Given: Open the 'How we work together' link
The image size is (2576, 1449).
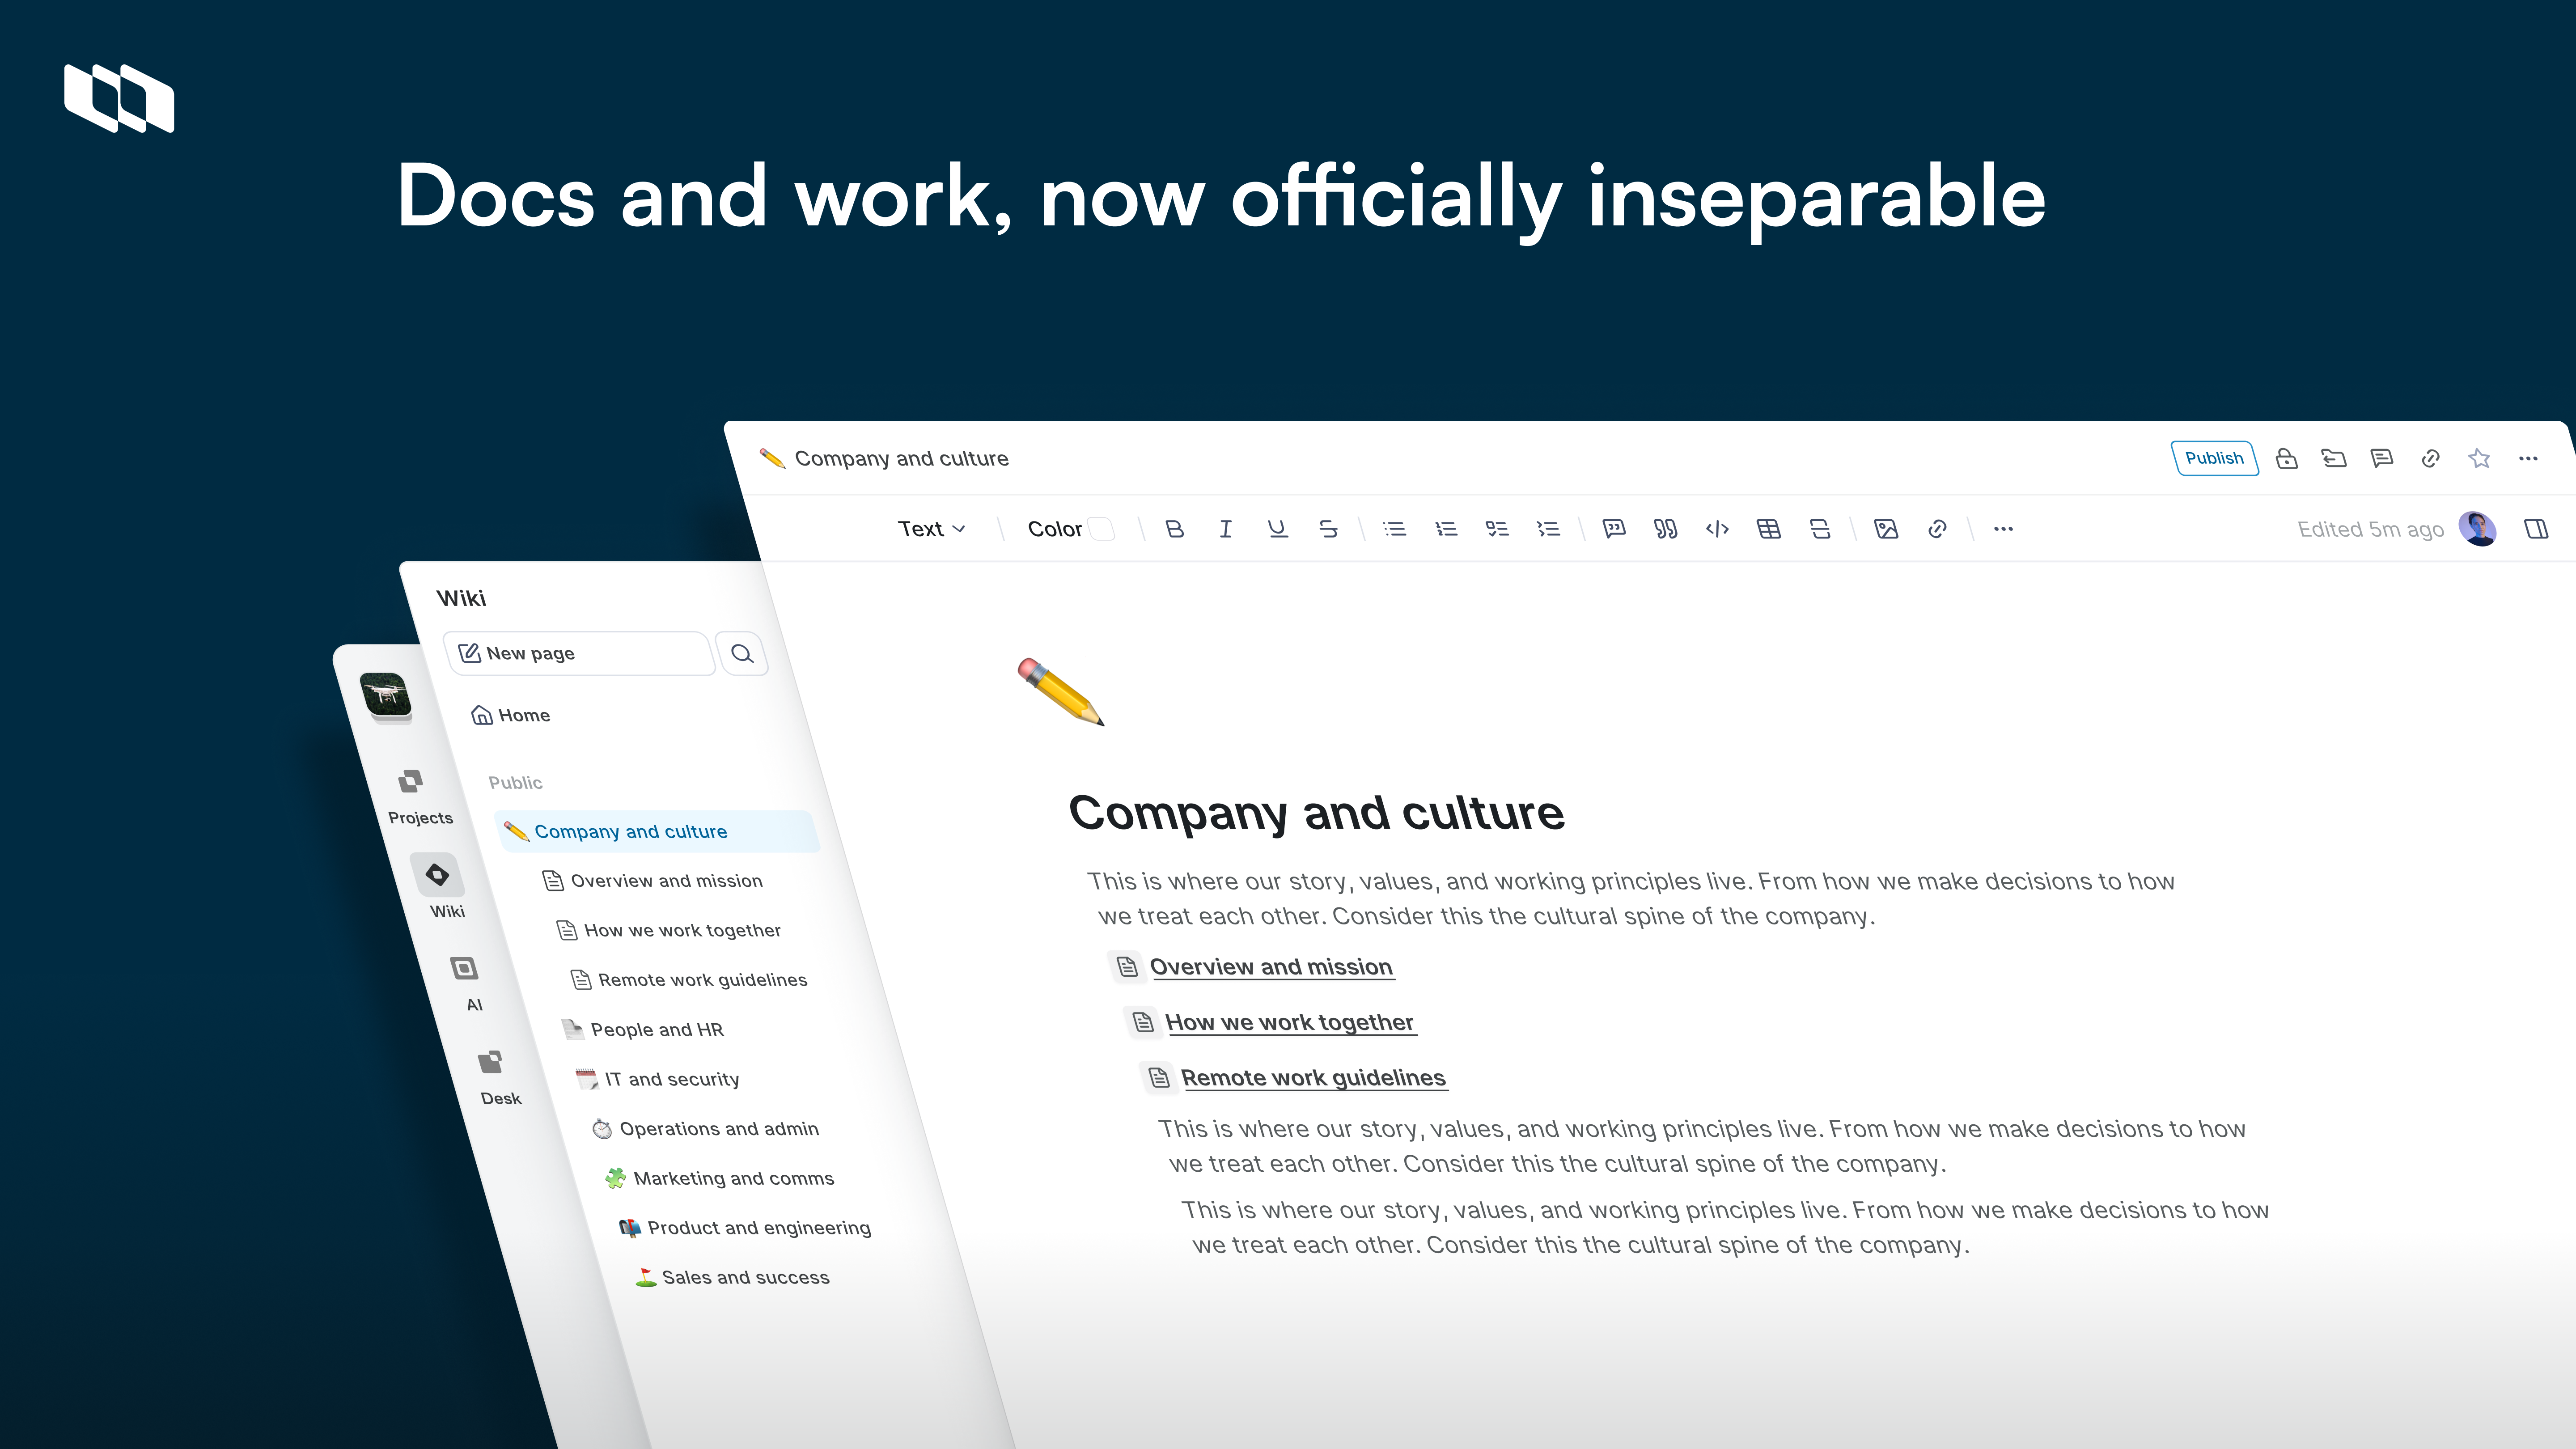Looking at the screenshot, I should [x=1289, y=1022].
